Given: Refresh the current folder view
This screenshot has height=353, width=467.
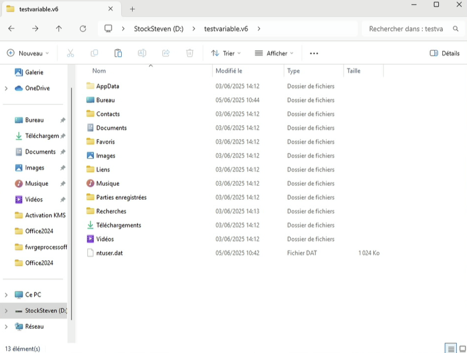Looking at the screenshot, I should [83, 28].
